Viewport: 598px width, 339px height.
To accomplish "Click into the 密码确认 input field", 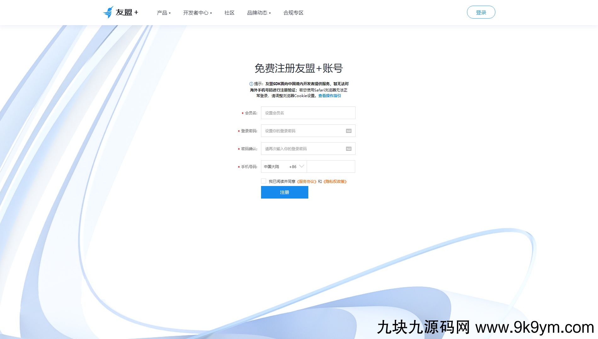I will [302, 149].
